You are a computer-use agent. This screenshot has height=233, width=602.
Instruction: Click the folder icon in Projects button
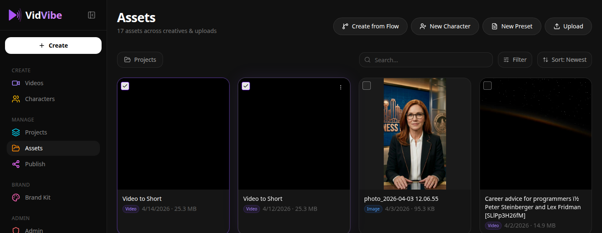[128, 60]
